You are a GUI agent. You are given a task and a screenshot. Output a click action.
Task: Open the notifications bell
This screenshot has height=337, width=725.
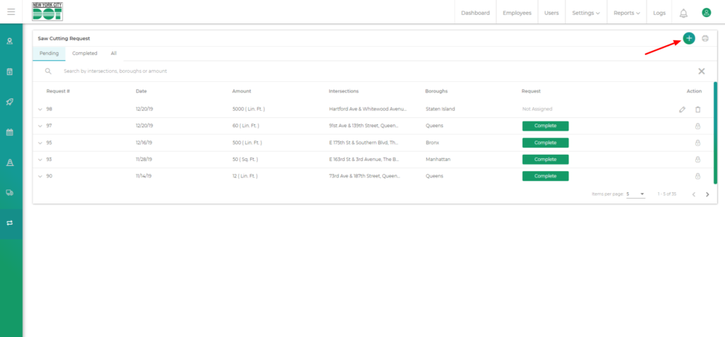683,13
